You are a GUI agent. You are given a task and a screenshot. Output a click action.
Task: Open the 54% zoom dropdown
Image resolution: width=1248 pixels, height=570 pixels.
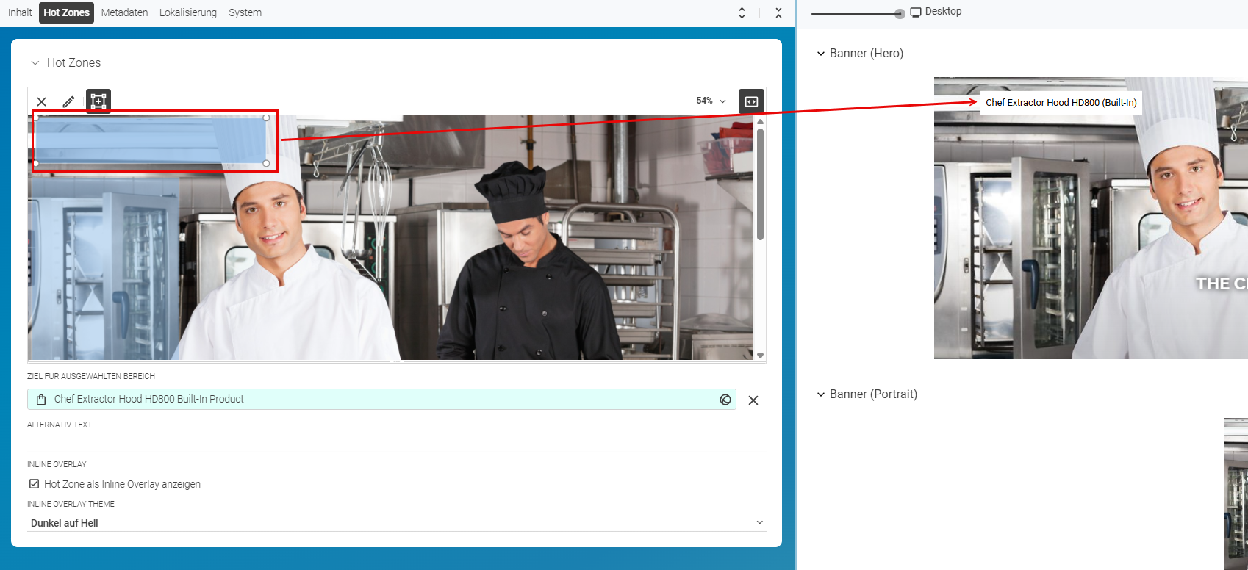pos(711,101)
